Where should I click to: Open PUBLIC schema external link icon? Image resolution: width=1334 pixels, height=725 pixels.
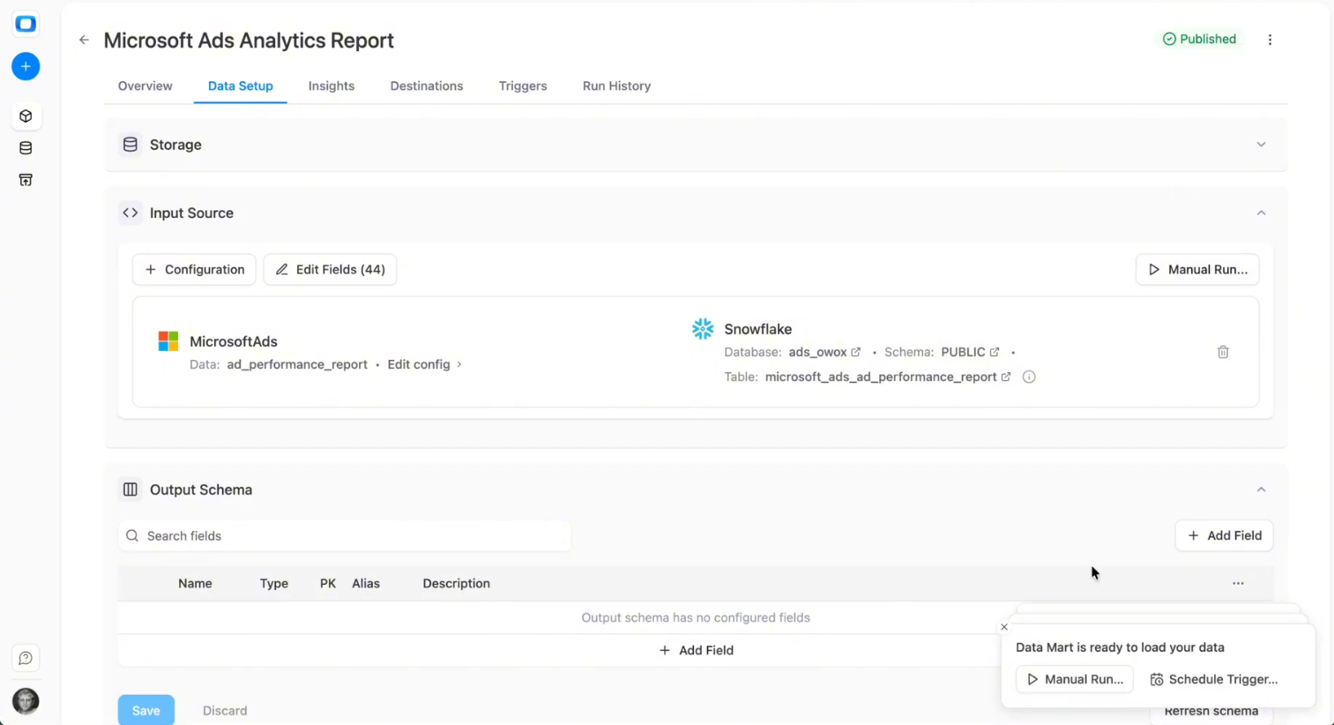coord(995,352)
